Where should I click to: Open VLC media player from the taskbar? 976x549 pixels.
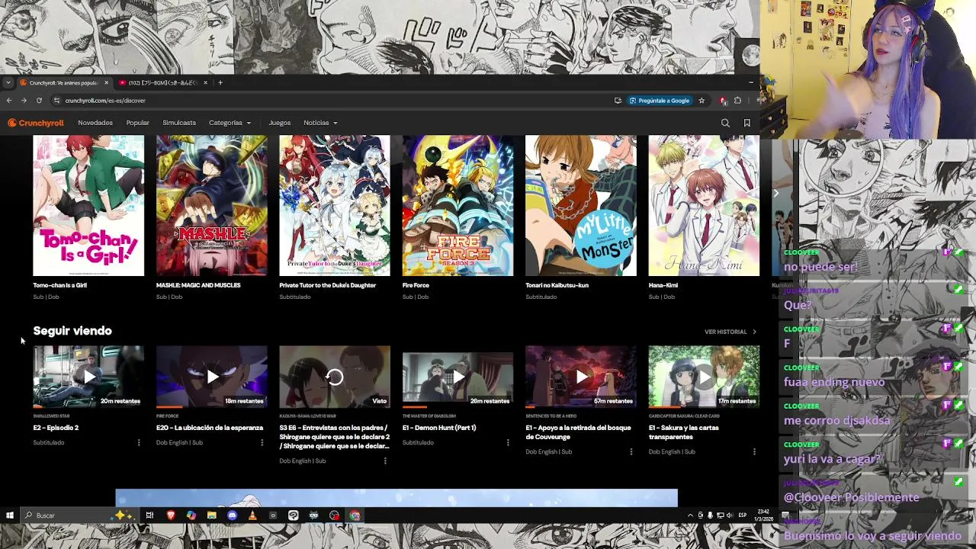[x=252, y=515]
